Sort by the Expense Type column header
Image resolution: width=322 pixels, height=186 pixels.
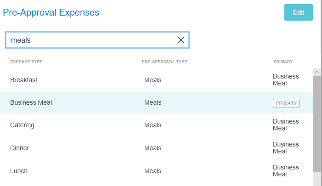26,62
